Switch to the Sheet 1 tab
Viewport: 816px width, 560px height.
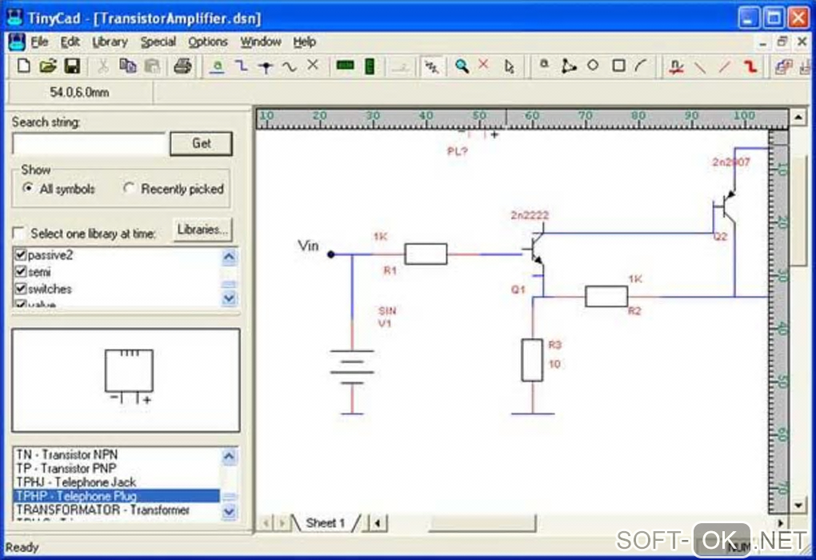326,523
